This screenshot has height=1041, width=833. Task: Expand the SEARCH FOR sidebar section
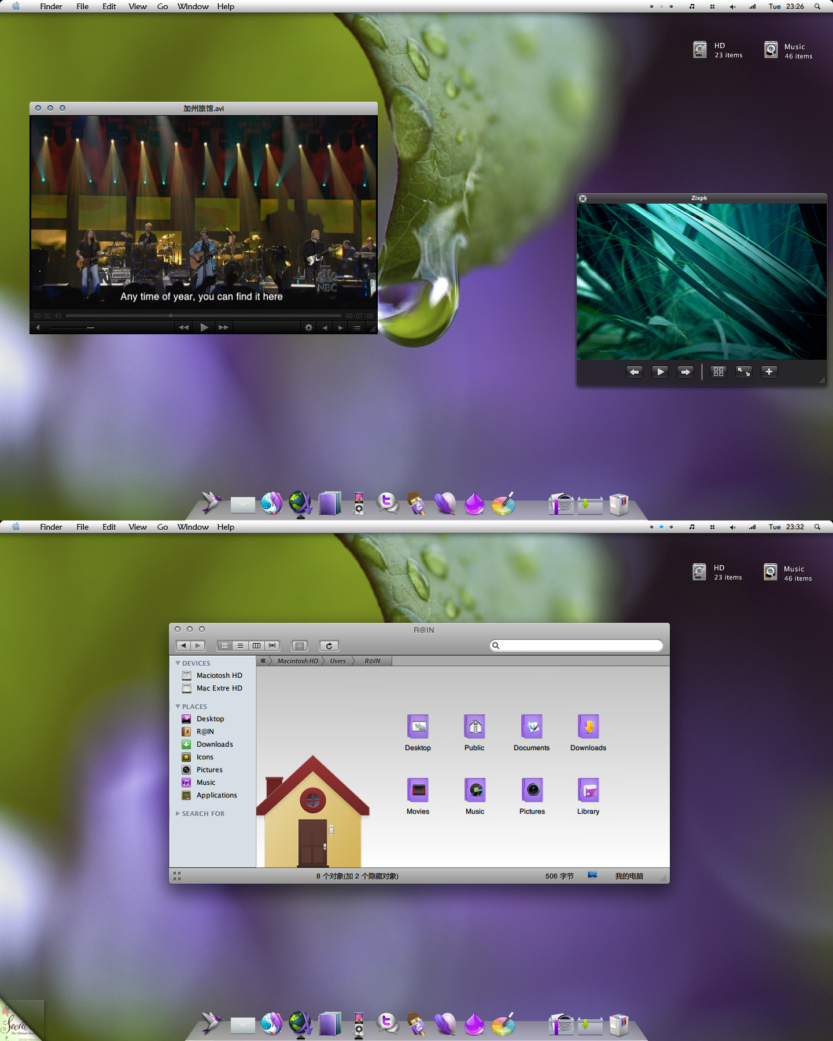click(x=178, y=813)
